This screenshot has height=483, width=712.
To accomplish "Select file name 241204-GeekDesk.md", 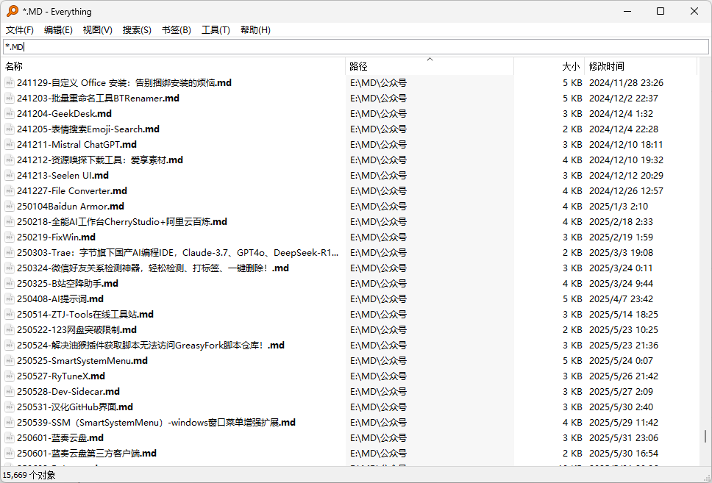I will tap(64, 113).
